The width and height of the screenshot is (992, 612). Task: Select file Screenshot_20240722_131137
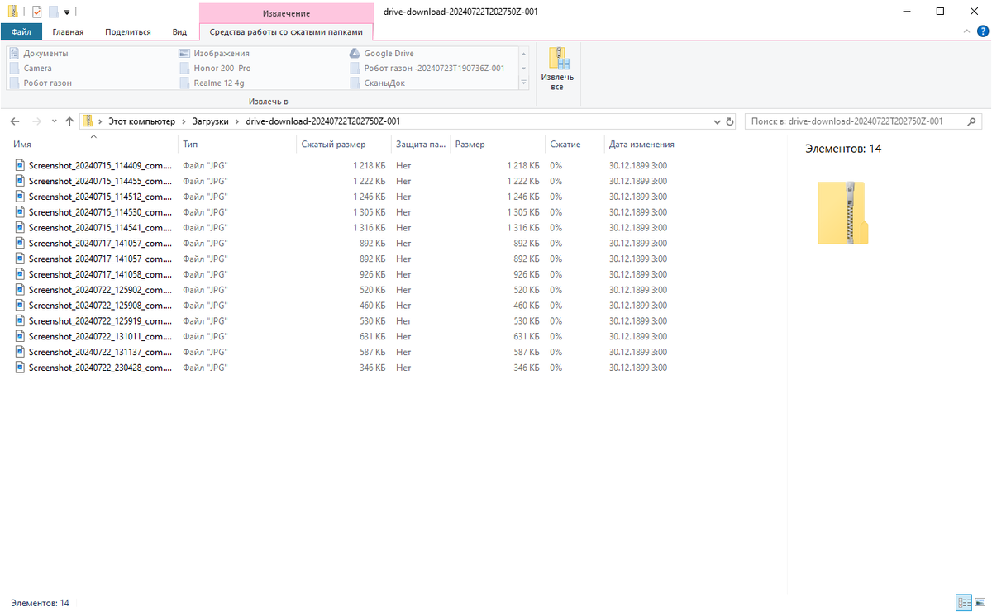pos(100,352)
